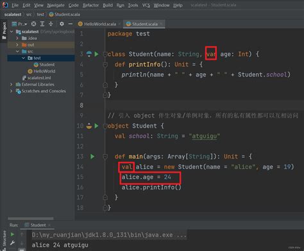
Task: Close the HelloWorld.scala editor tab
Action: 119,24
